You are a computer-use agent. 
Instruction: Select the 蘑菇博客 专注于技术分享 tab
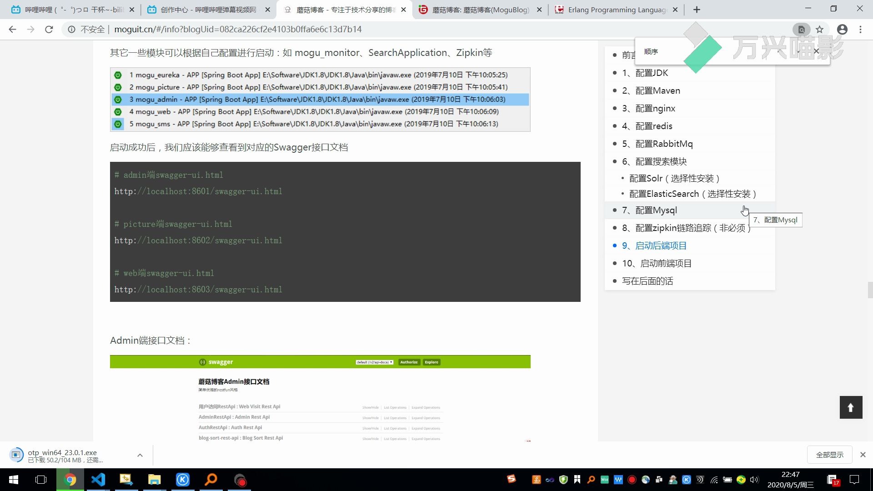344,10
